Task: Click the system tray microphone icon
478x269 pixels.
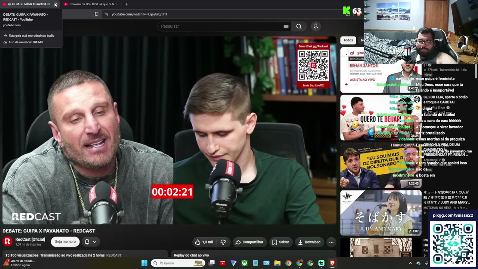Action: (426, 263)
